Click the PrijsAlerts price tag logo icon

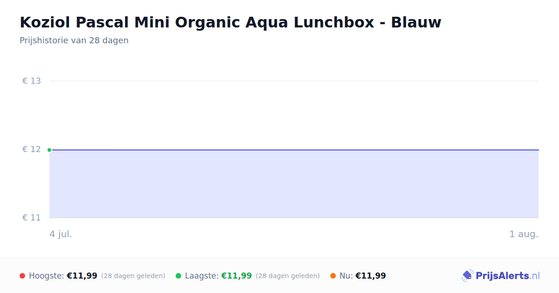click(467, 276)
